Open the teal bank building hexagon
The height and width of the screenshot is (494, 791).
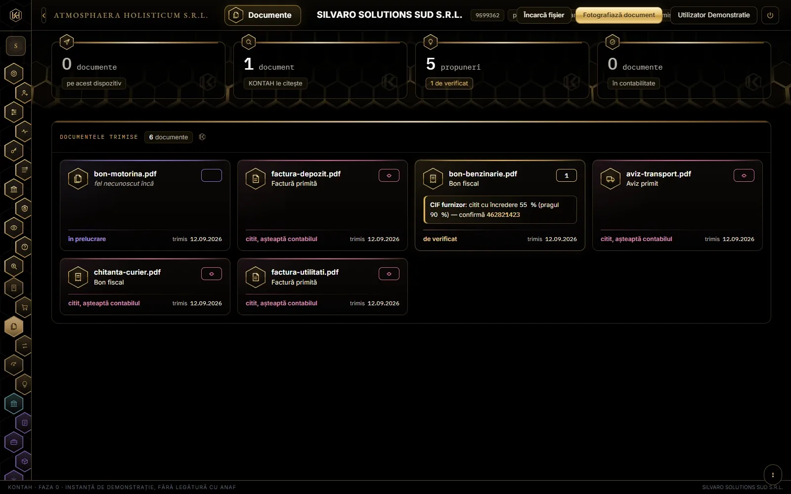click(x=14, y=404)
